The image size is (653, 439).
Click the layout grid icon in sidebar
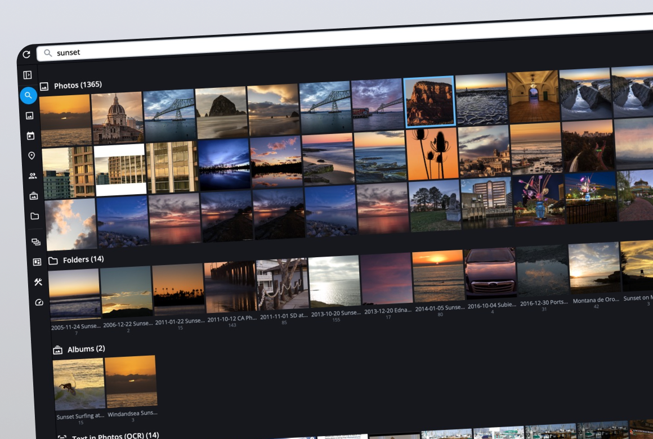click(x=37, y=262)
